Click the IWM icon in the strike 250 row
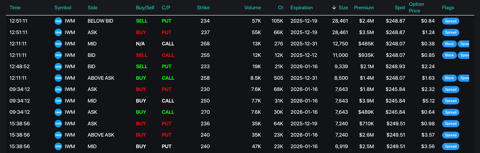Image resolution: width=480 pixels, height=153 pixels. [x=58, y=101]
